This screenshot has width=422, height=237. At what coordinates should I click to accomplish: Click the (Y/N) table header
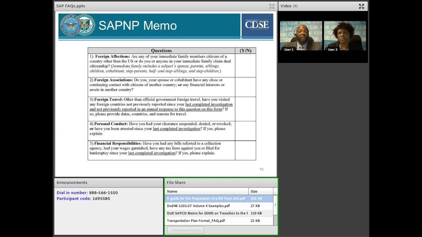[x=245, y=51]
